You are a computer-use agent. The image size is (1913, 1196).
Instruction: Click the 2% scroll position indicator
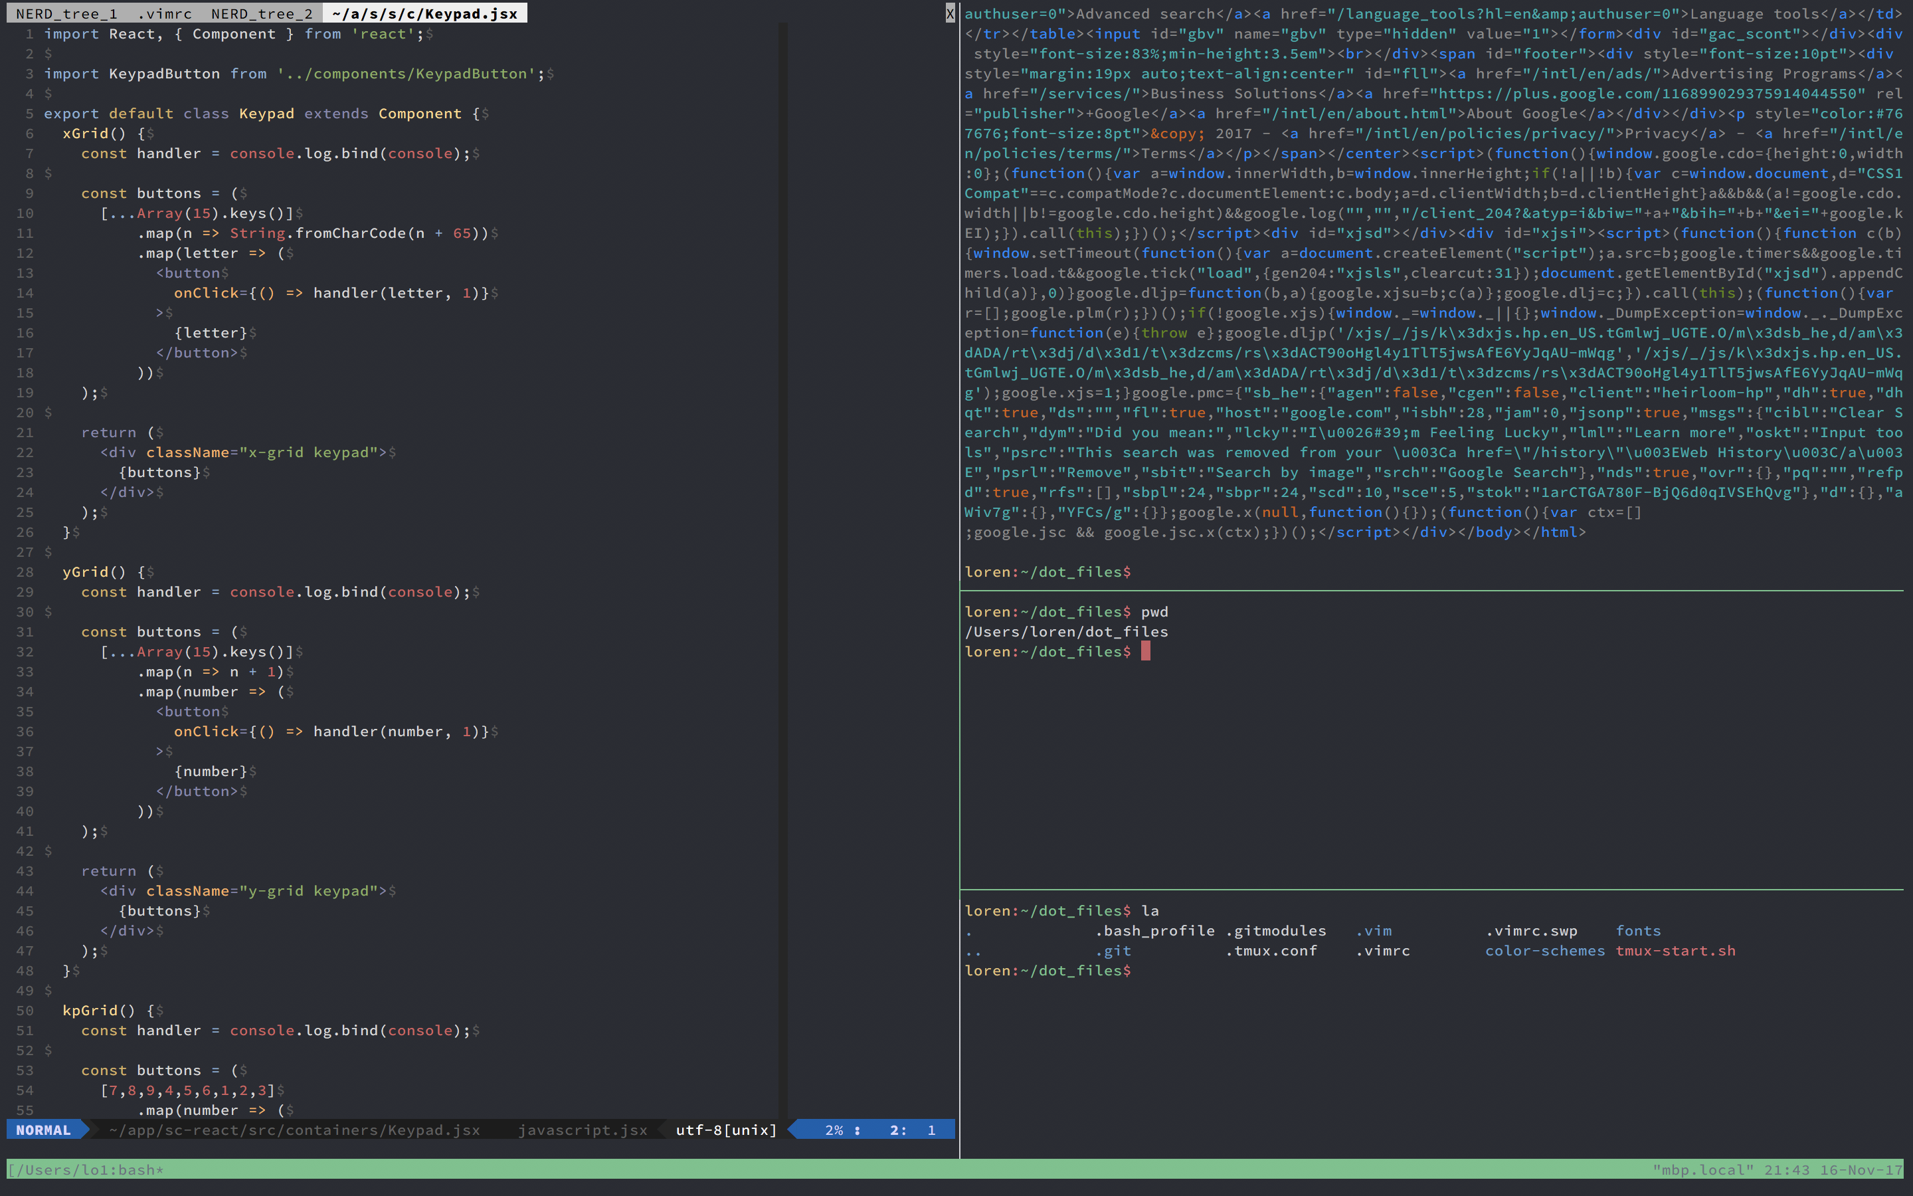coord(834,1130)
